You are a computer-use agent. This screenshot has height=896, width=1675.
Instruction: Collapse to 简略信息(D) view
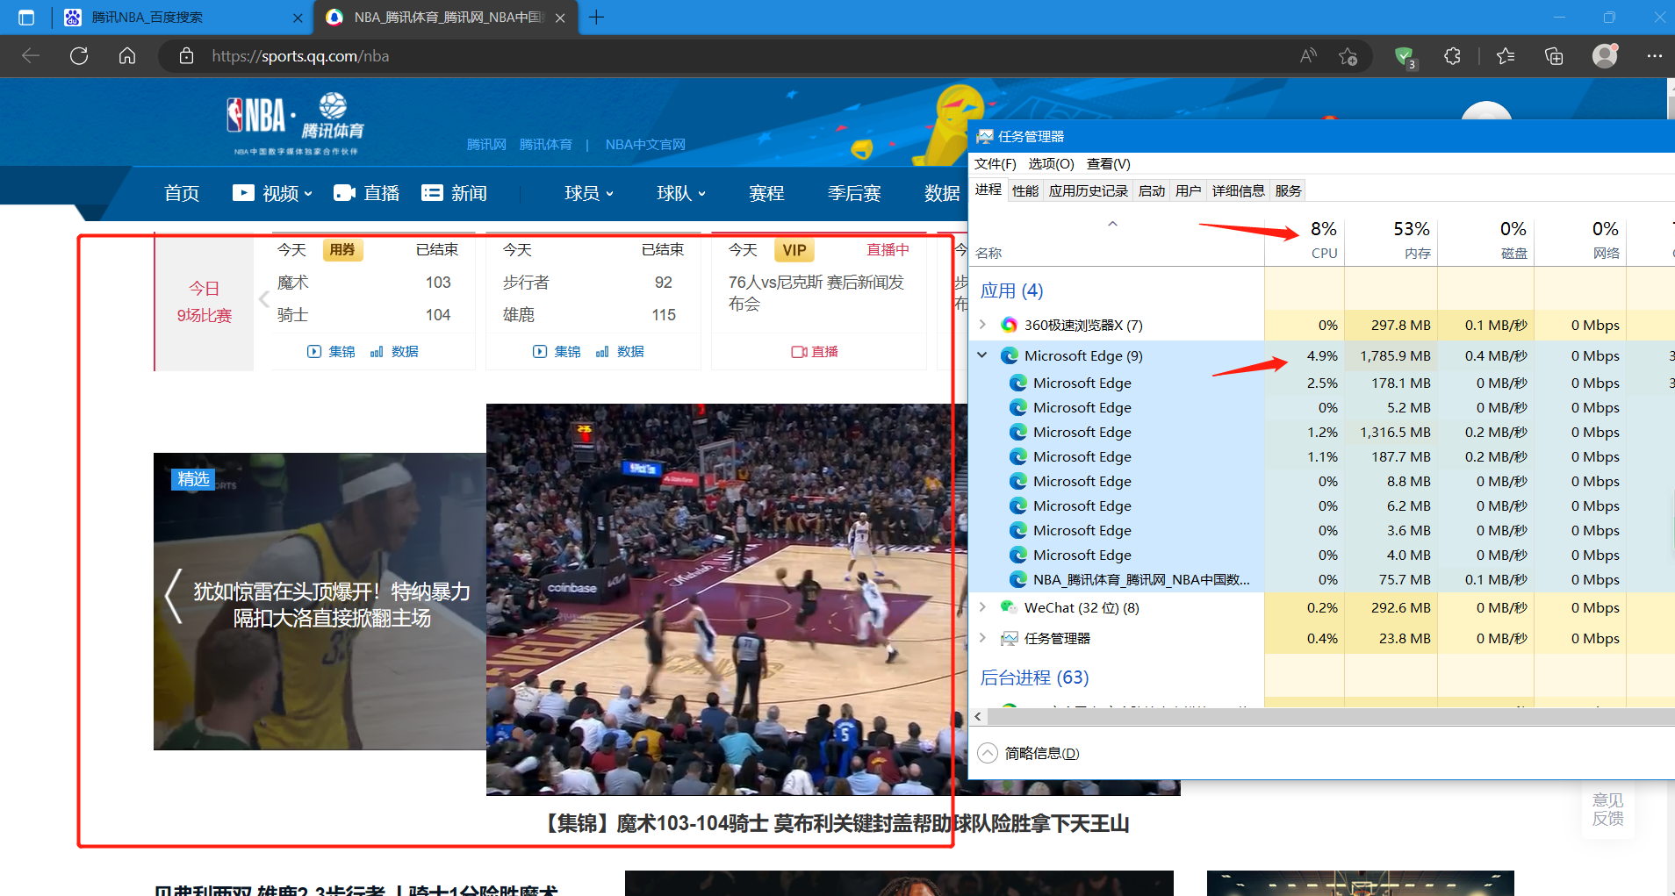tap(1029, 753)
